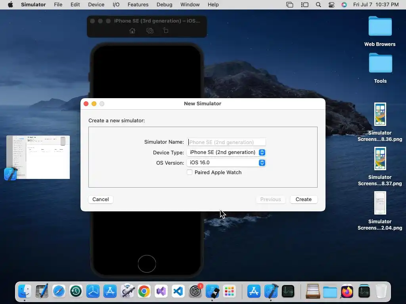The width and height of the screenshot is (406, 304).
Task: Select Simulator Screens...2.04.png desktop file
Action: pos(380,211)
